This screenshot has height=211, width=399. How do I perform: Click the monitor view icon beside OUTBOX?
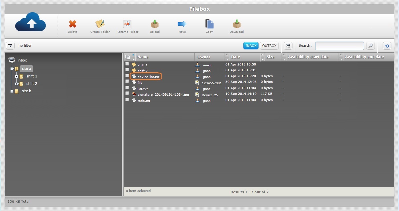pos(288,46)
